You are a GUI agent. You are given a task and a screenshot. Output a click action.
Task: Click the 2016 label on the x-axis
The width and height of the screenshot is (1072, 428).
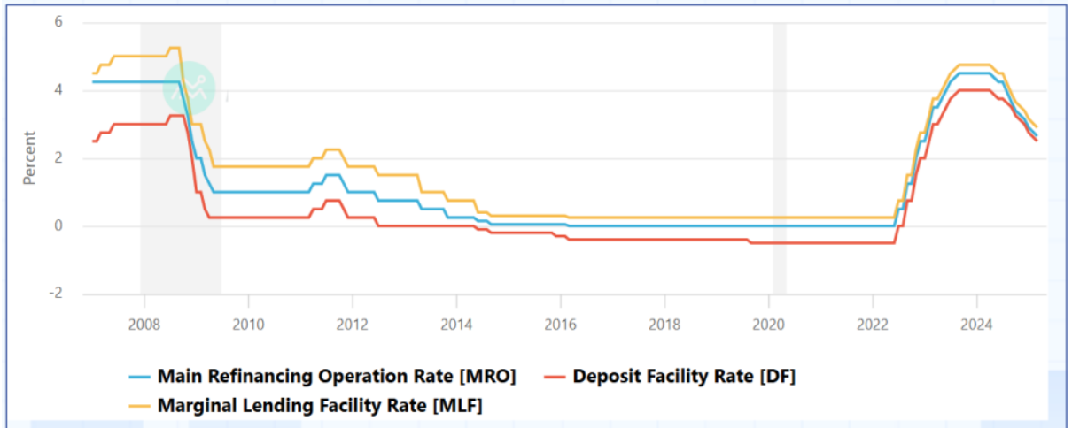click(x=560, y=323)
